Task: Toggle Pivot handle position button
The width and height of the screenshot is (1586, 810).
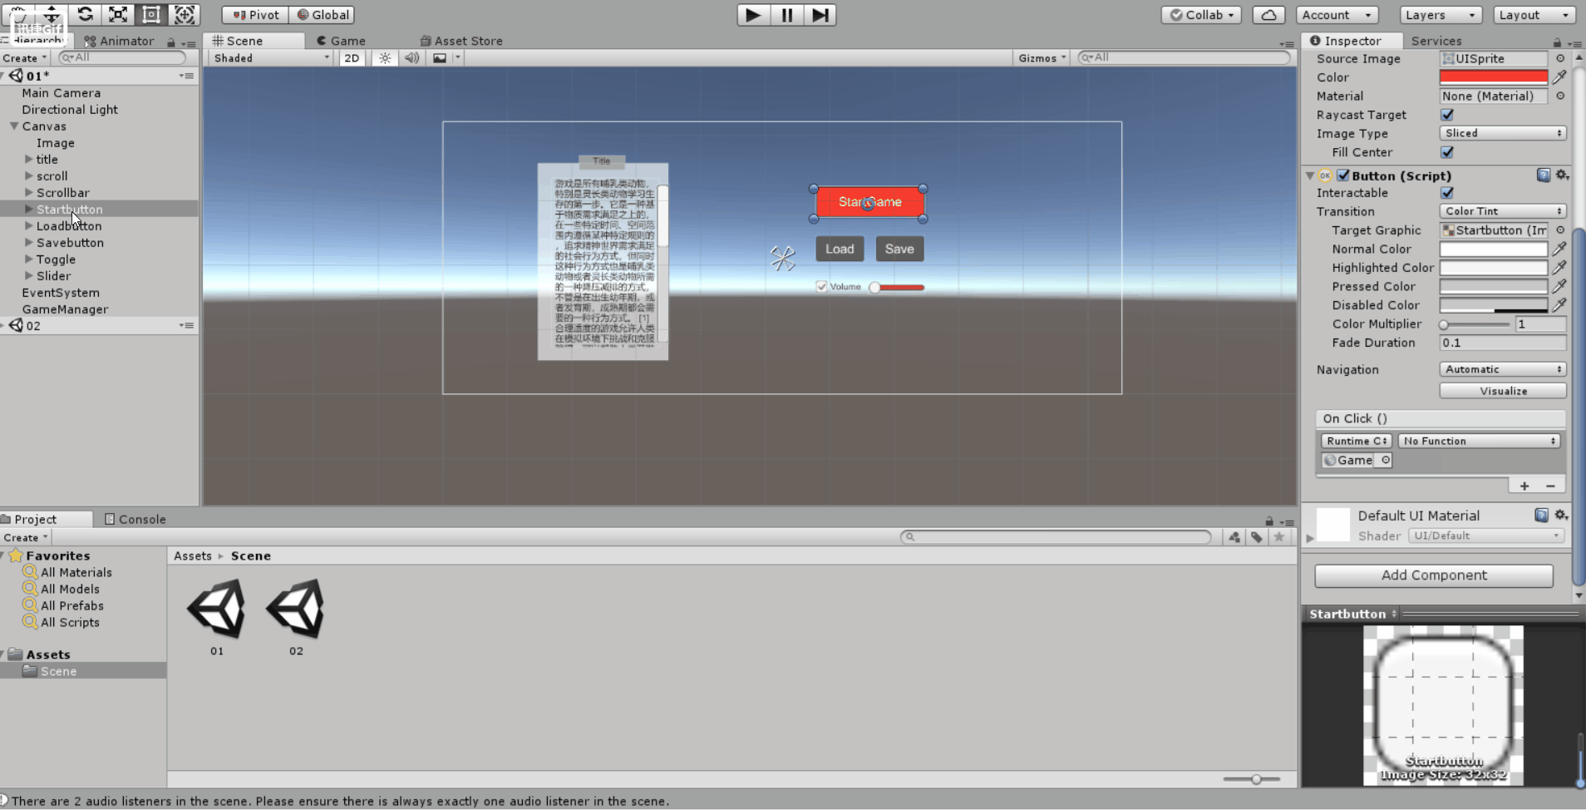Action: click(255, 15)
